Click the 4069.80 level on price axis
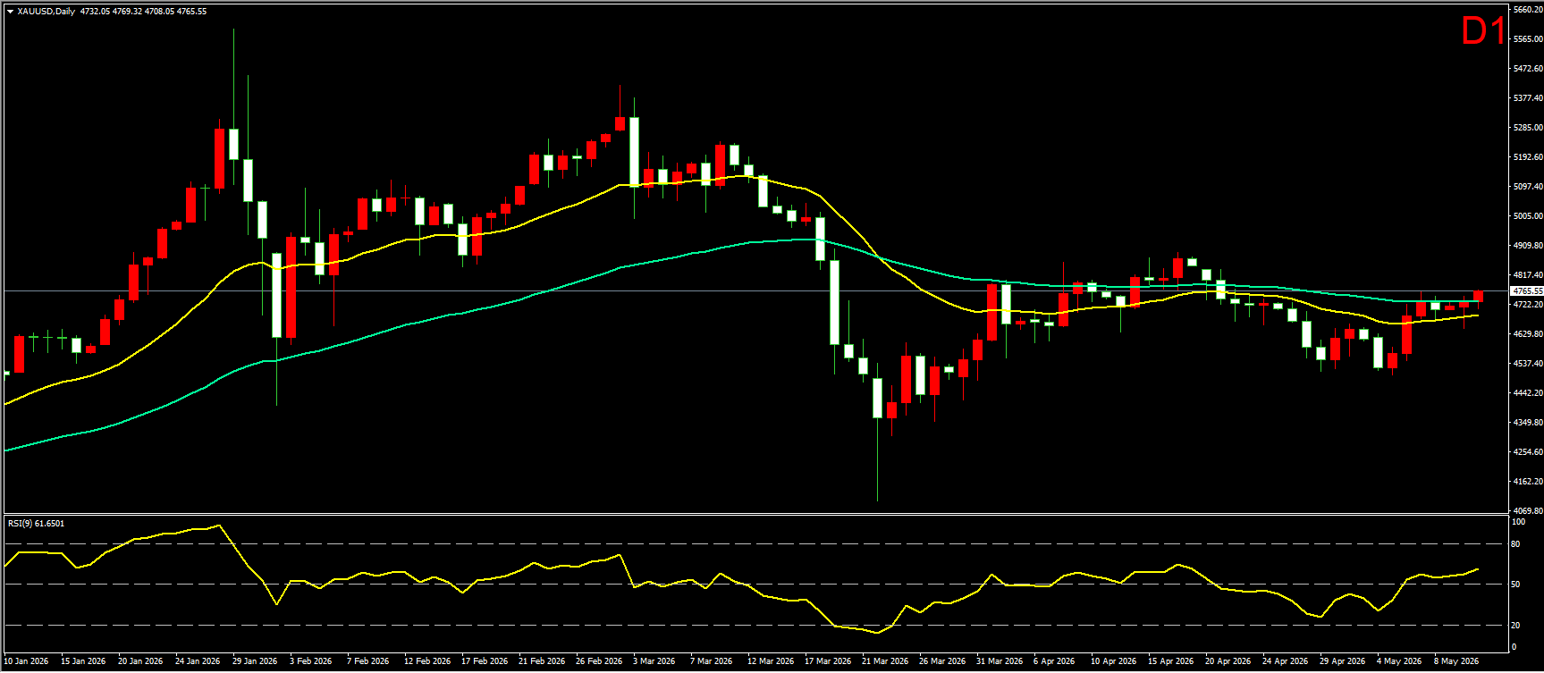The image size is (1544, 673). point(1528,511)
